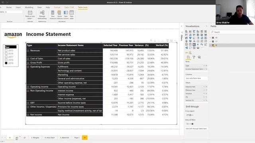Screen dimensions: 255x143
Task: Click the get more visuals ellipsis
Action: click(x=202, y=48)
